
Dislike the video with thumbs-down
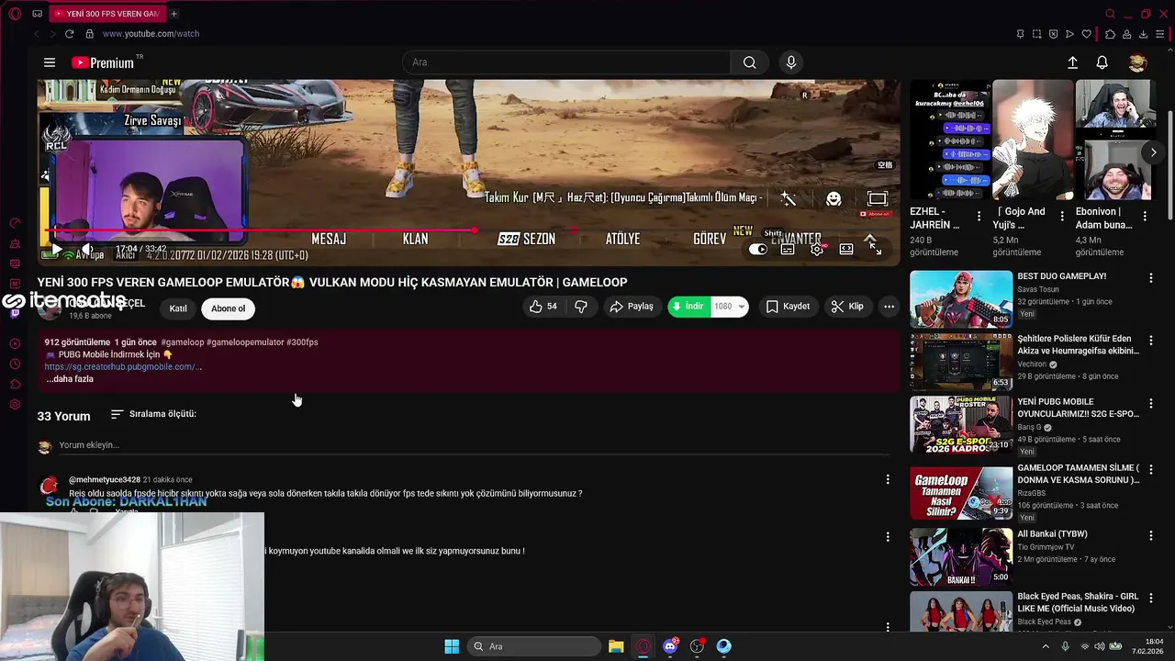click(580, 307)
